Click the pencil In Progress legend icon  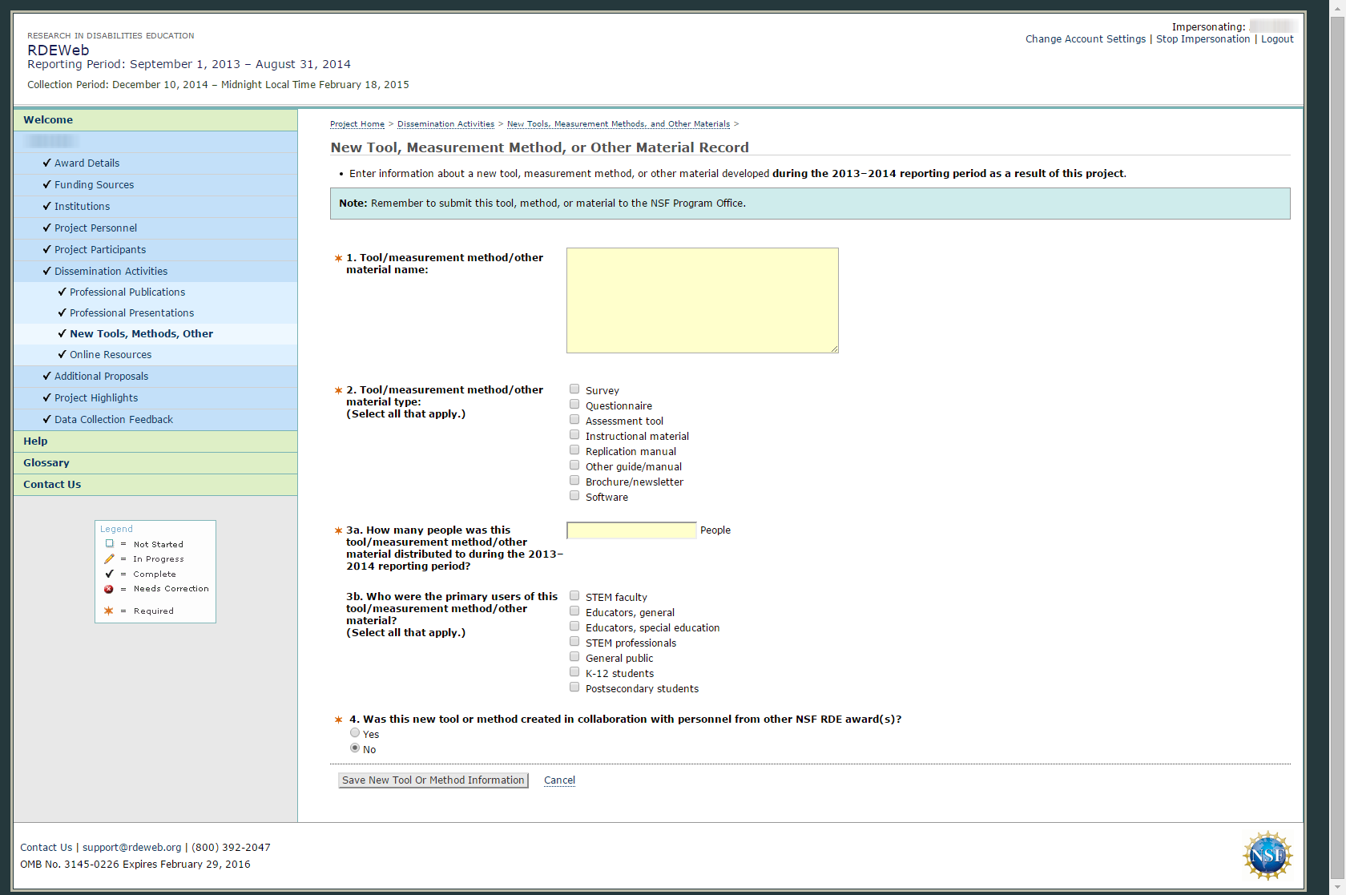click(109, 559)
